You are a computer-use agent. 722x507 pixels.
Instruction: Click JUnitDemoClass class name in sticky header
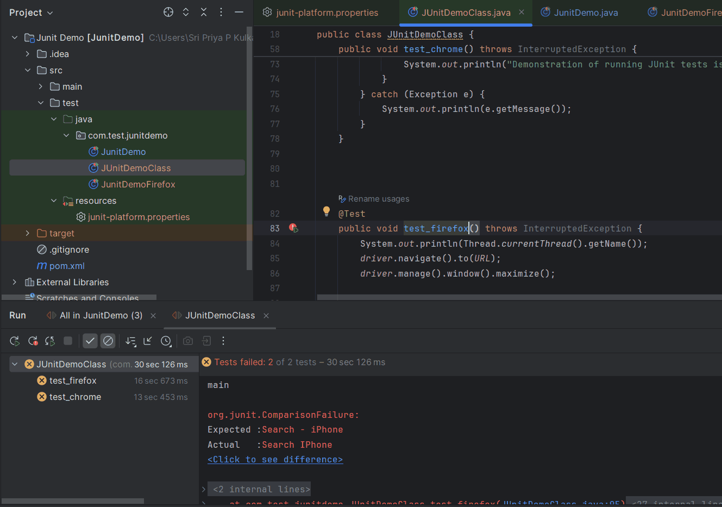click(425, 35)
